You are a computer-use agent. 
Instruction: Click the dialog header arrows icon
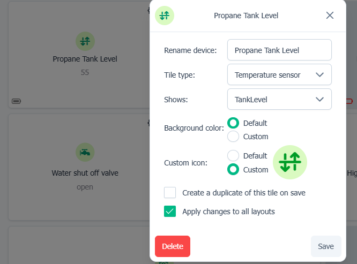click(x=165, y=16)
